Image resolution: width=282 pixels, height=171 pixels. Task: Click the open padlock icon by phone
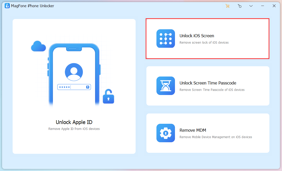[108, 97]
